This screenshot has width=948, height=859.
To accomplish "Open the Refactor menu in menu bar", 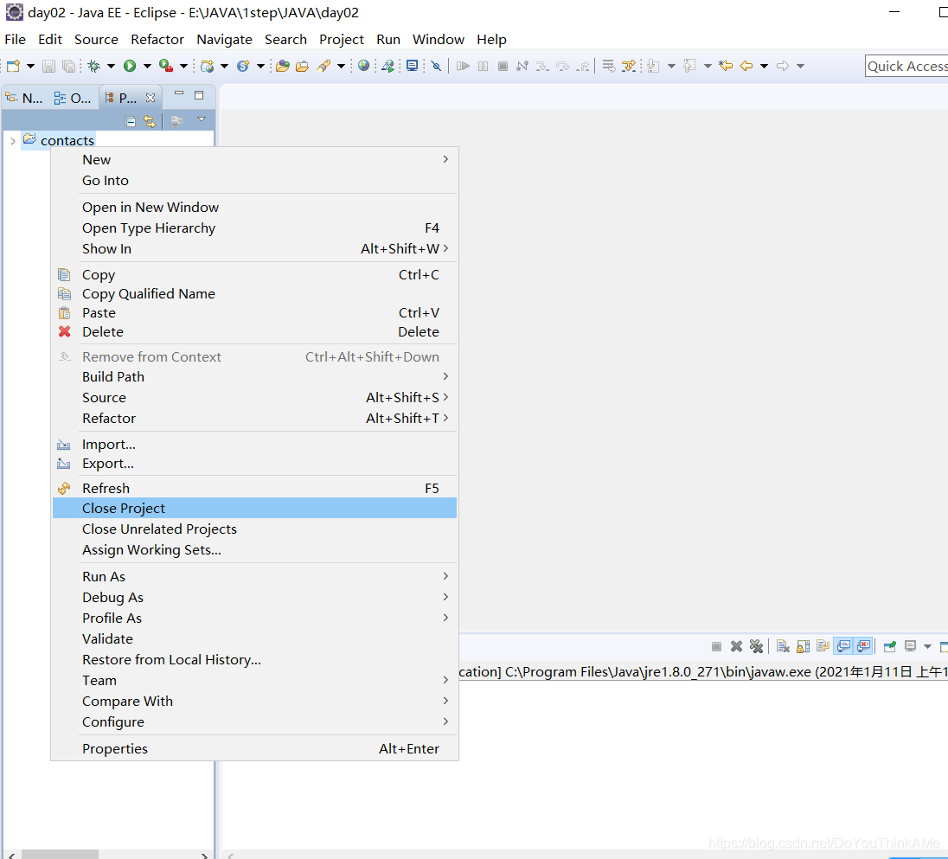I will click(157, 40).
